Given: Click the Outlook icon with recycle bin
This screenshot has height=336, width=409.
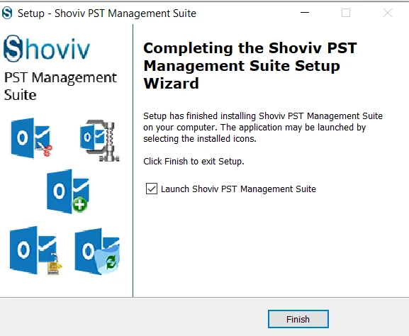Looking at the screenshot, I should point(97,251).
